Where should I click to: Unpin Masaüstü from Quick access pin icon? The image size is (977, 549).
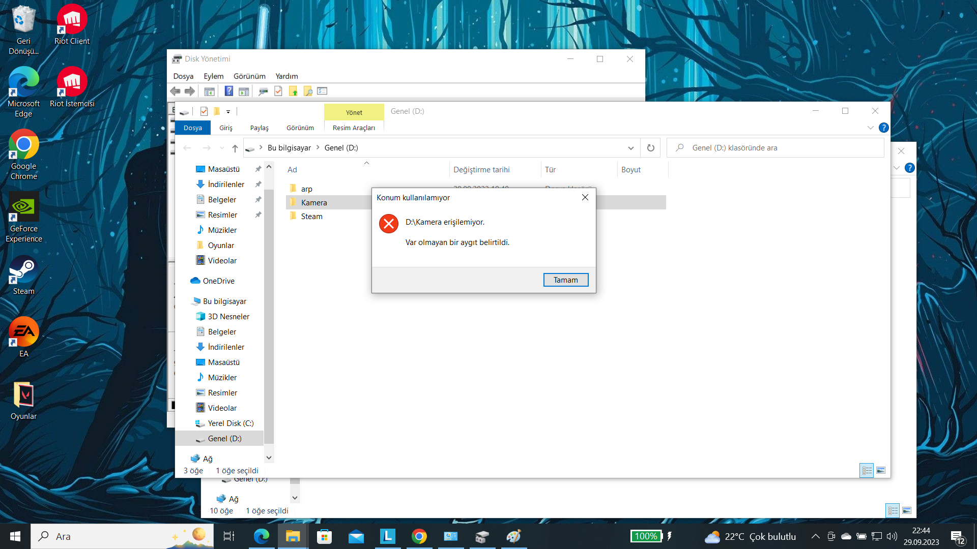pos(258,169)
